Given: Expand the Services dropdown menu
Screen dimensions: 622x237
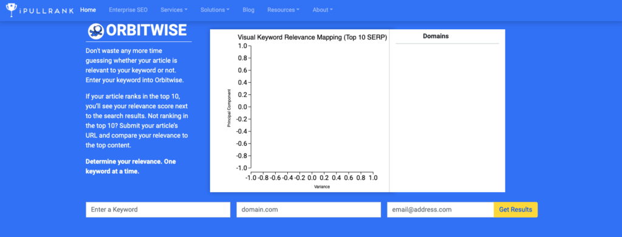Looking at the screenshot, I should click(x=174, y=10).
